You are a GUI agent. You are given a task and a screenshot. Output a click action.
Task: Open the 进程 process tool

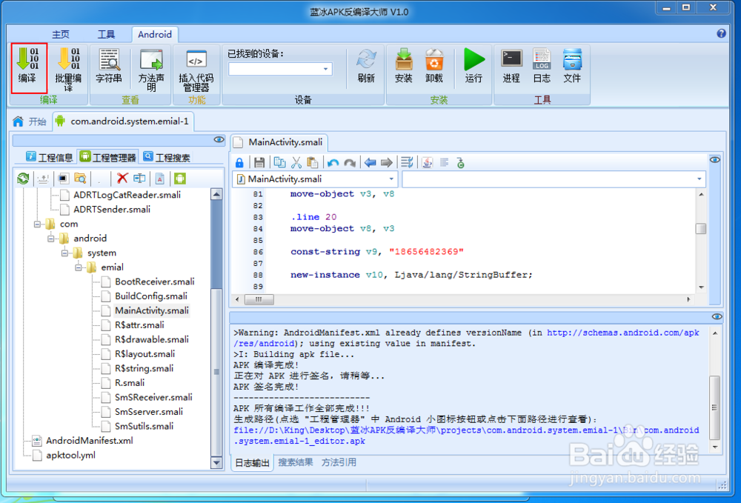[511, 66]
